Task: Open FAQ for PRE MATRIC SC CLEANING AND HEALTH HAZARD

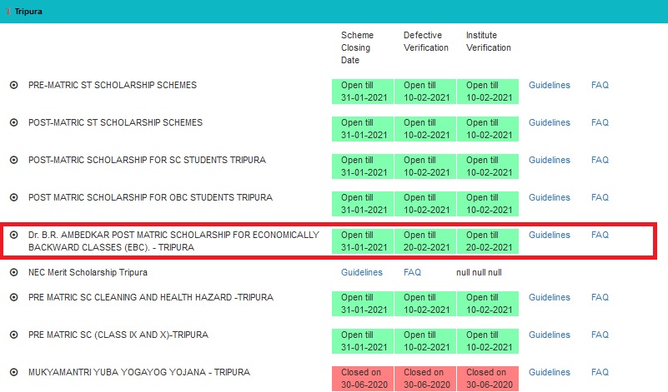Action: coord(600,297)
